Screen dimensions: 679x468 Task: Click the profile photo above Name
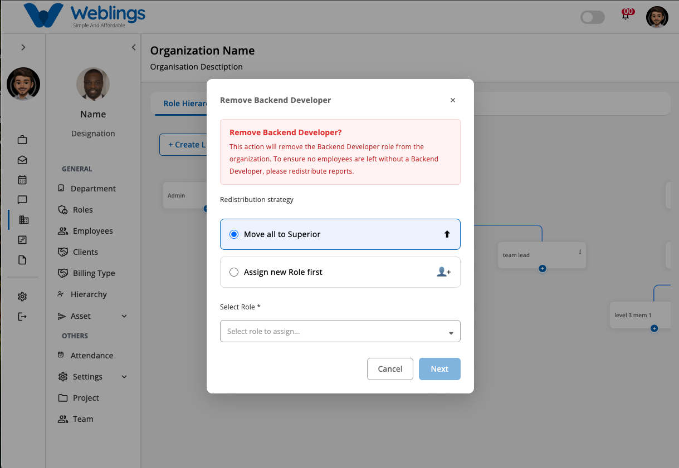click(x=93, y=85)
